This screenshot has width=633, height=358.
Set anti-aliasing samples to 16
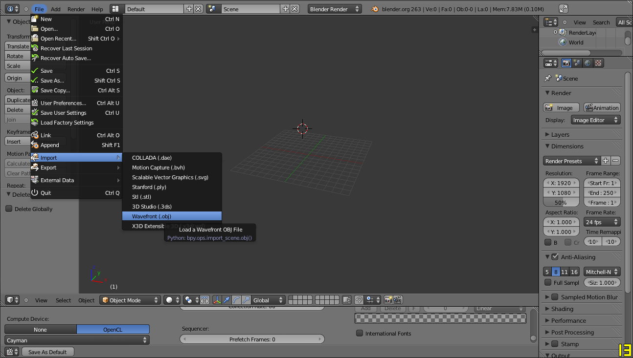[x=574, y=272]
